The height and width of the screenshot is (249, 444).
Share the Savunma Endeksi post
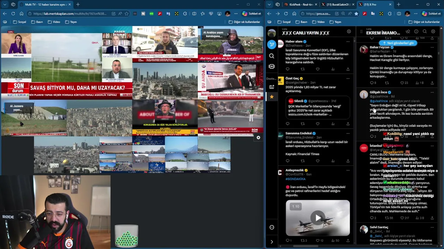[x=348, y=161]
